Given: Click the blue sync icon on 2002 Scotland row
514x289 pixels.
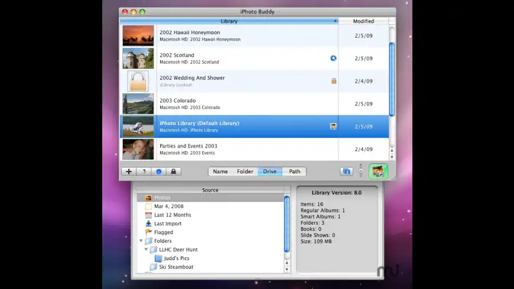Looking at the screenshot, I should (x=333, y=58).
